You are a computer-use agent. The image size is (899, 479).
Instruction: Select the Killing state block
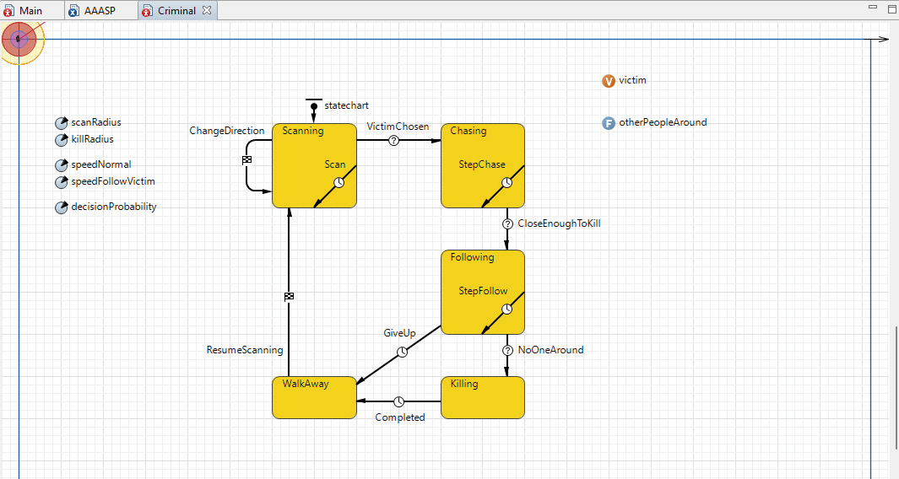pyautogui.click(x=483, y=397)
